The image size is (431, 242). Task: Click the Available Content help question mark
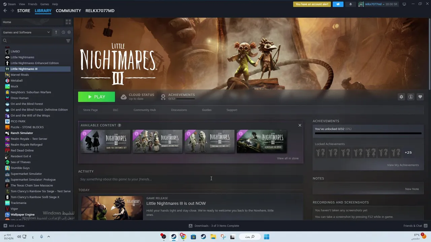pos(119,125)
